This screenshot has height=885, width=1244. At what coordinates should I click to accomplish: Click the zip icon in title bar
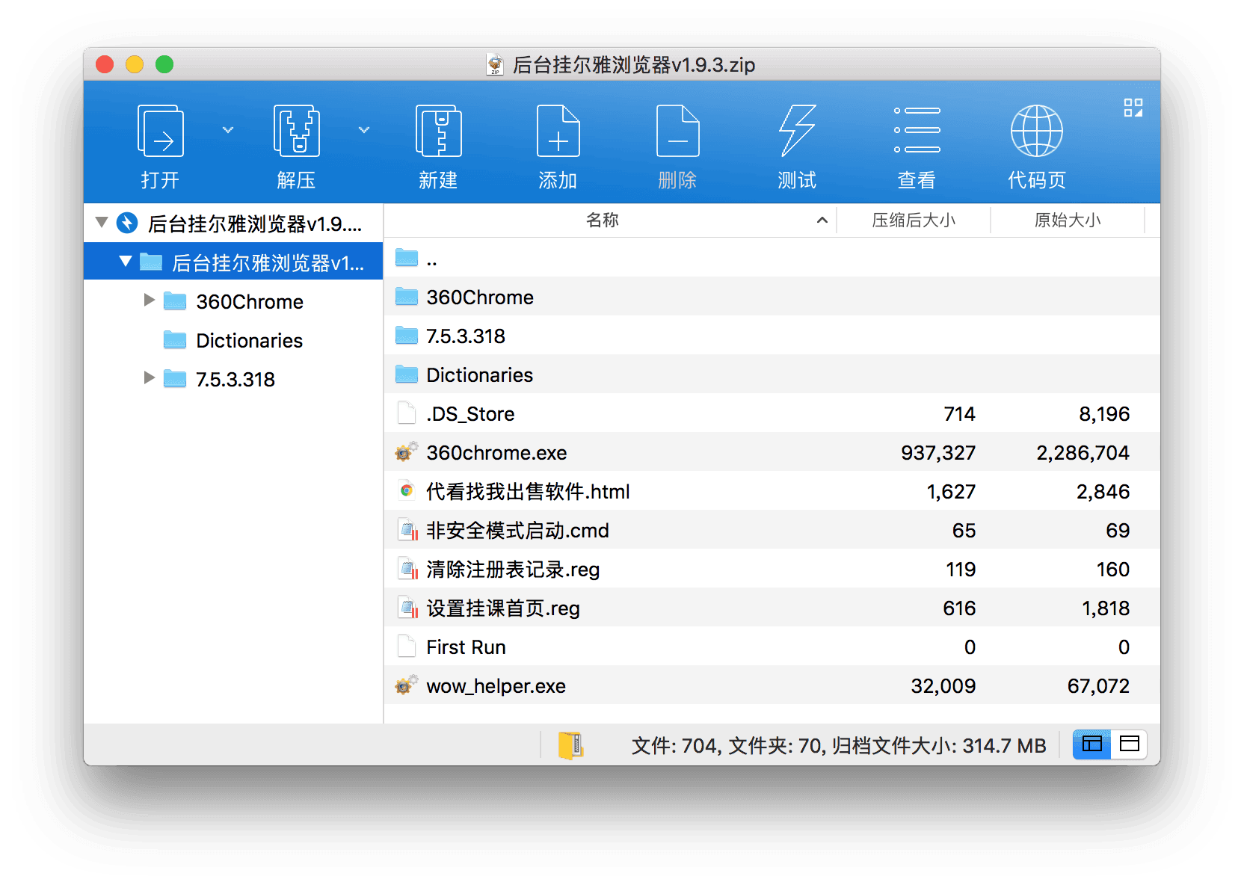pyautogui.click(x=495, y=64)
